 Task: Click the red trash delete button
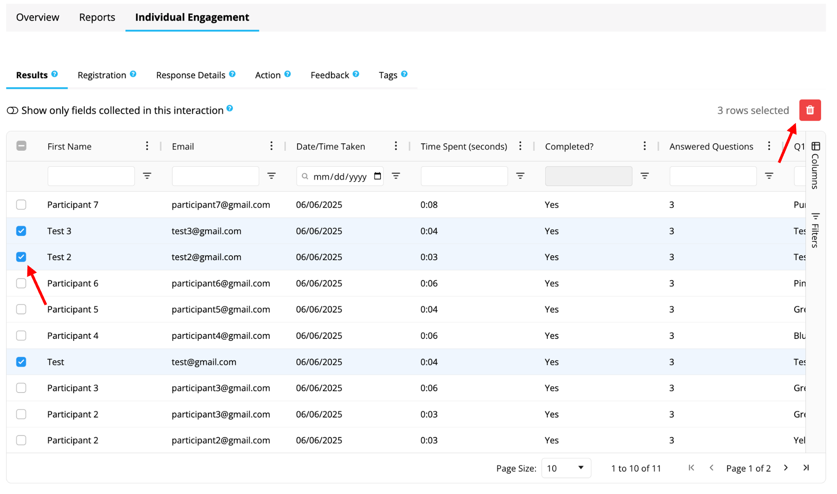810,110
